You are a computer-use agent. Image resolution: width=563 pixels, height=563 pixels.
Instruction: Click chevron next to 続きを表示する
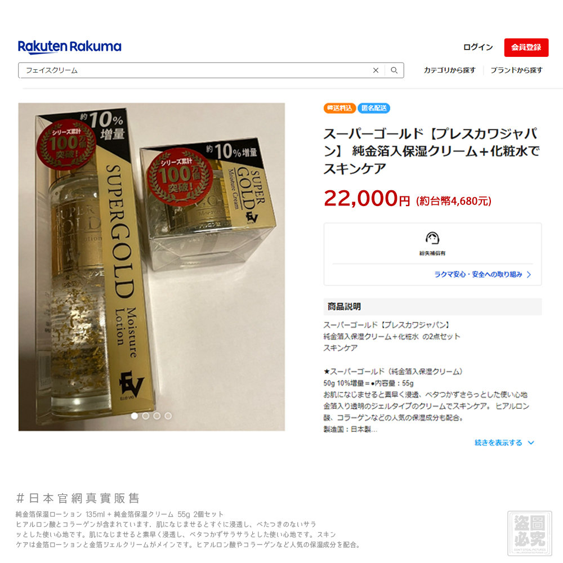point(531,443)
